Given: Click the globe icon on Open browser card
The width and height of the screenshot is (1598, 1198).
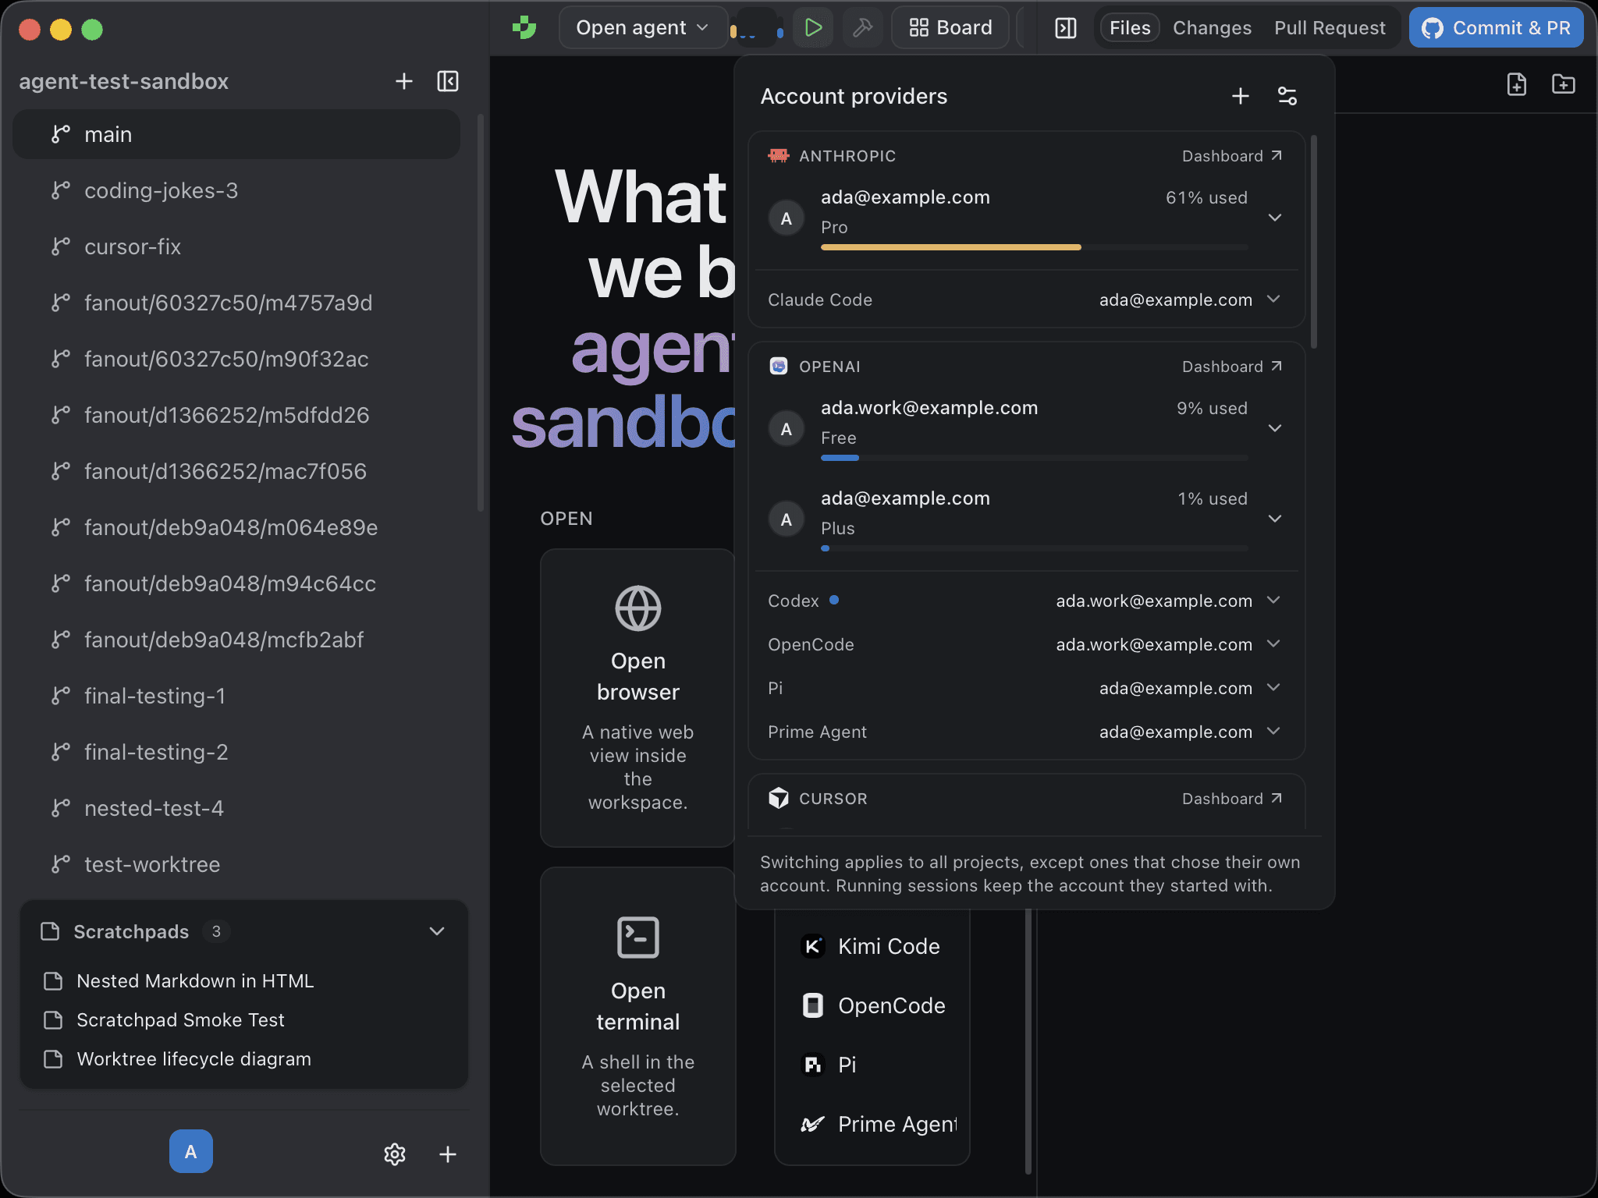Looking at the screenshot, I should click(x=638, y=608).
